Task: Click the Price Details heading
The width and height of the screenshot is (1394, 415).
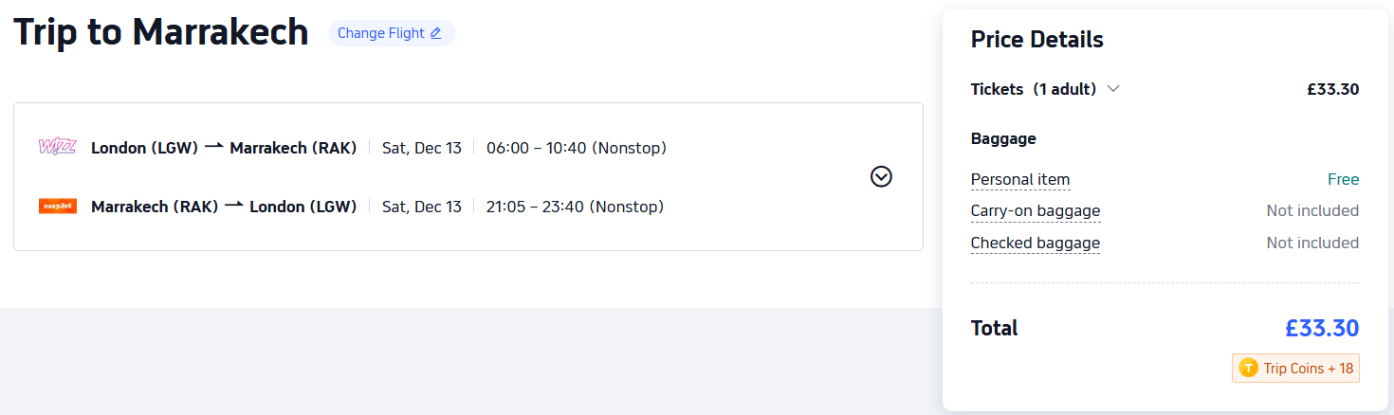Action: pyautogui.click(x=1036, y=40)
